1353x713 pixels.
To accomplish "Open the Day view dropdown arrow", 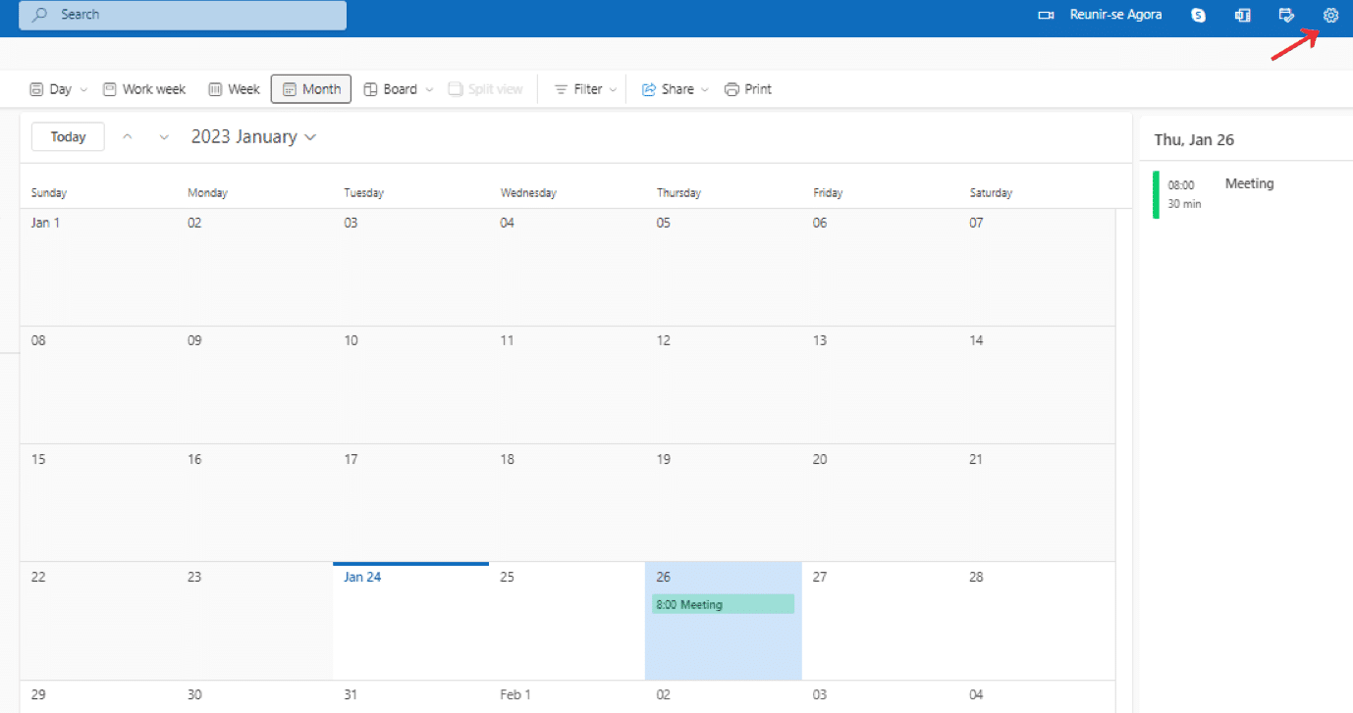I will pos(83,88).
